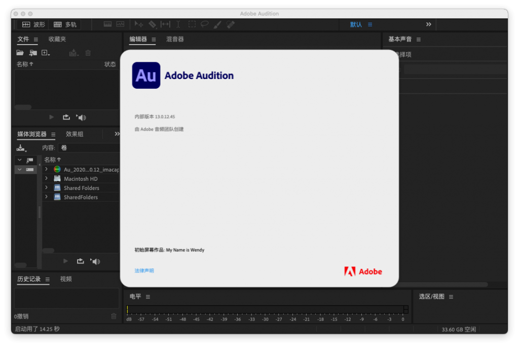Switch to 收藏夹 tab
Viewport: 519px width, 347px height.
57,39
